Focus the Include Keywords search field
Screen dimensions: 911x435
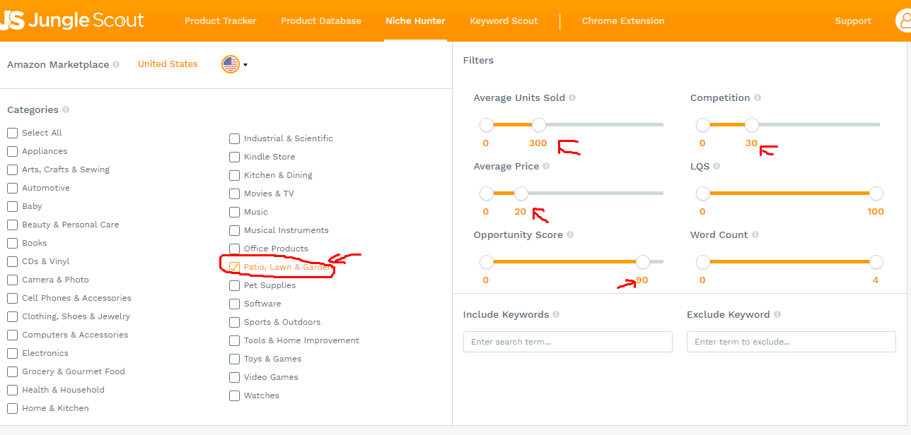pos(568,342)
